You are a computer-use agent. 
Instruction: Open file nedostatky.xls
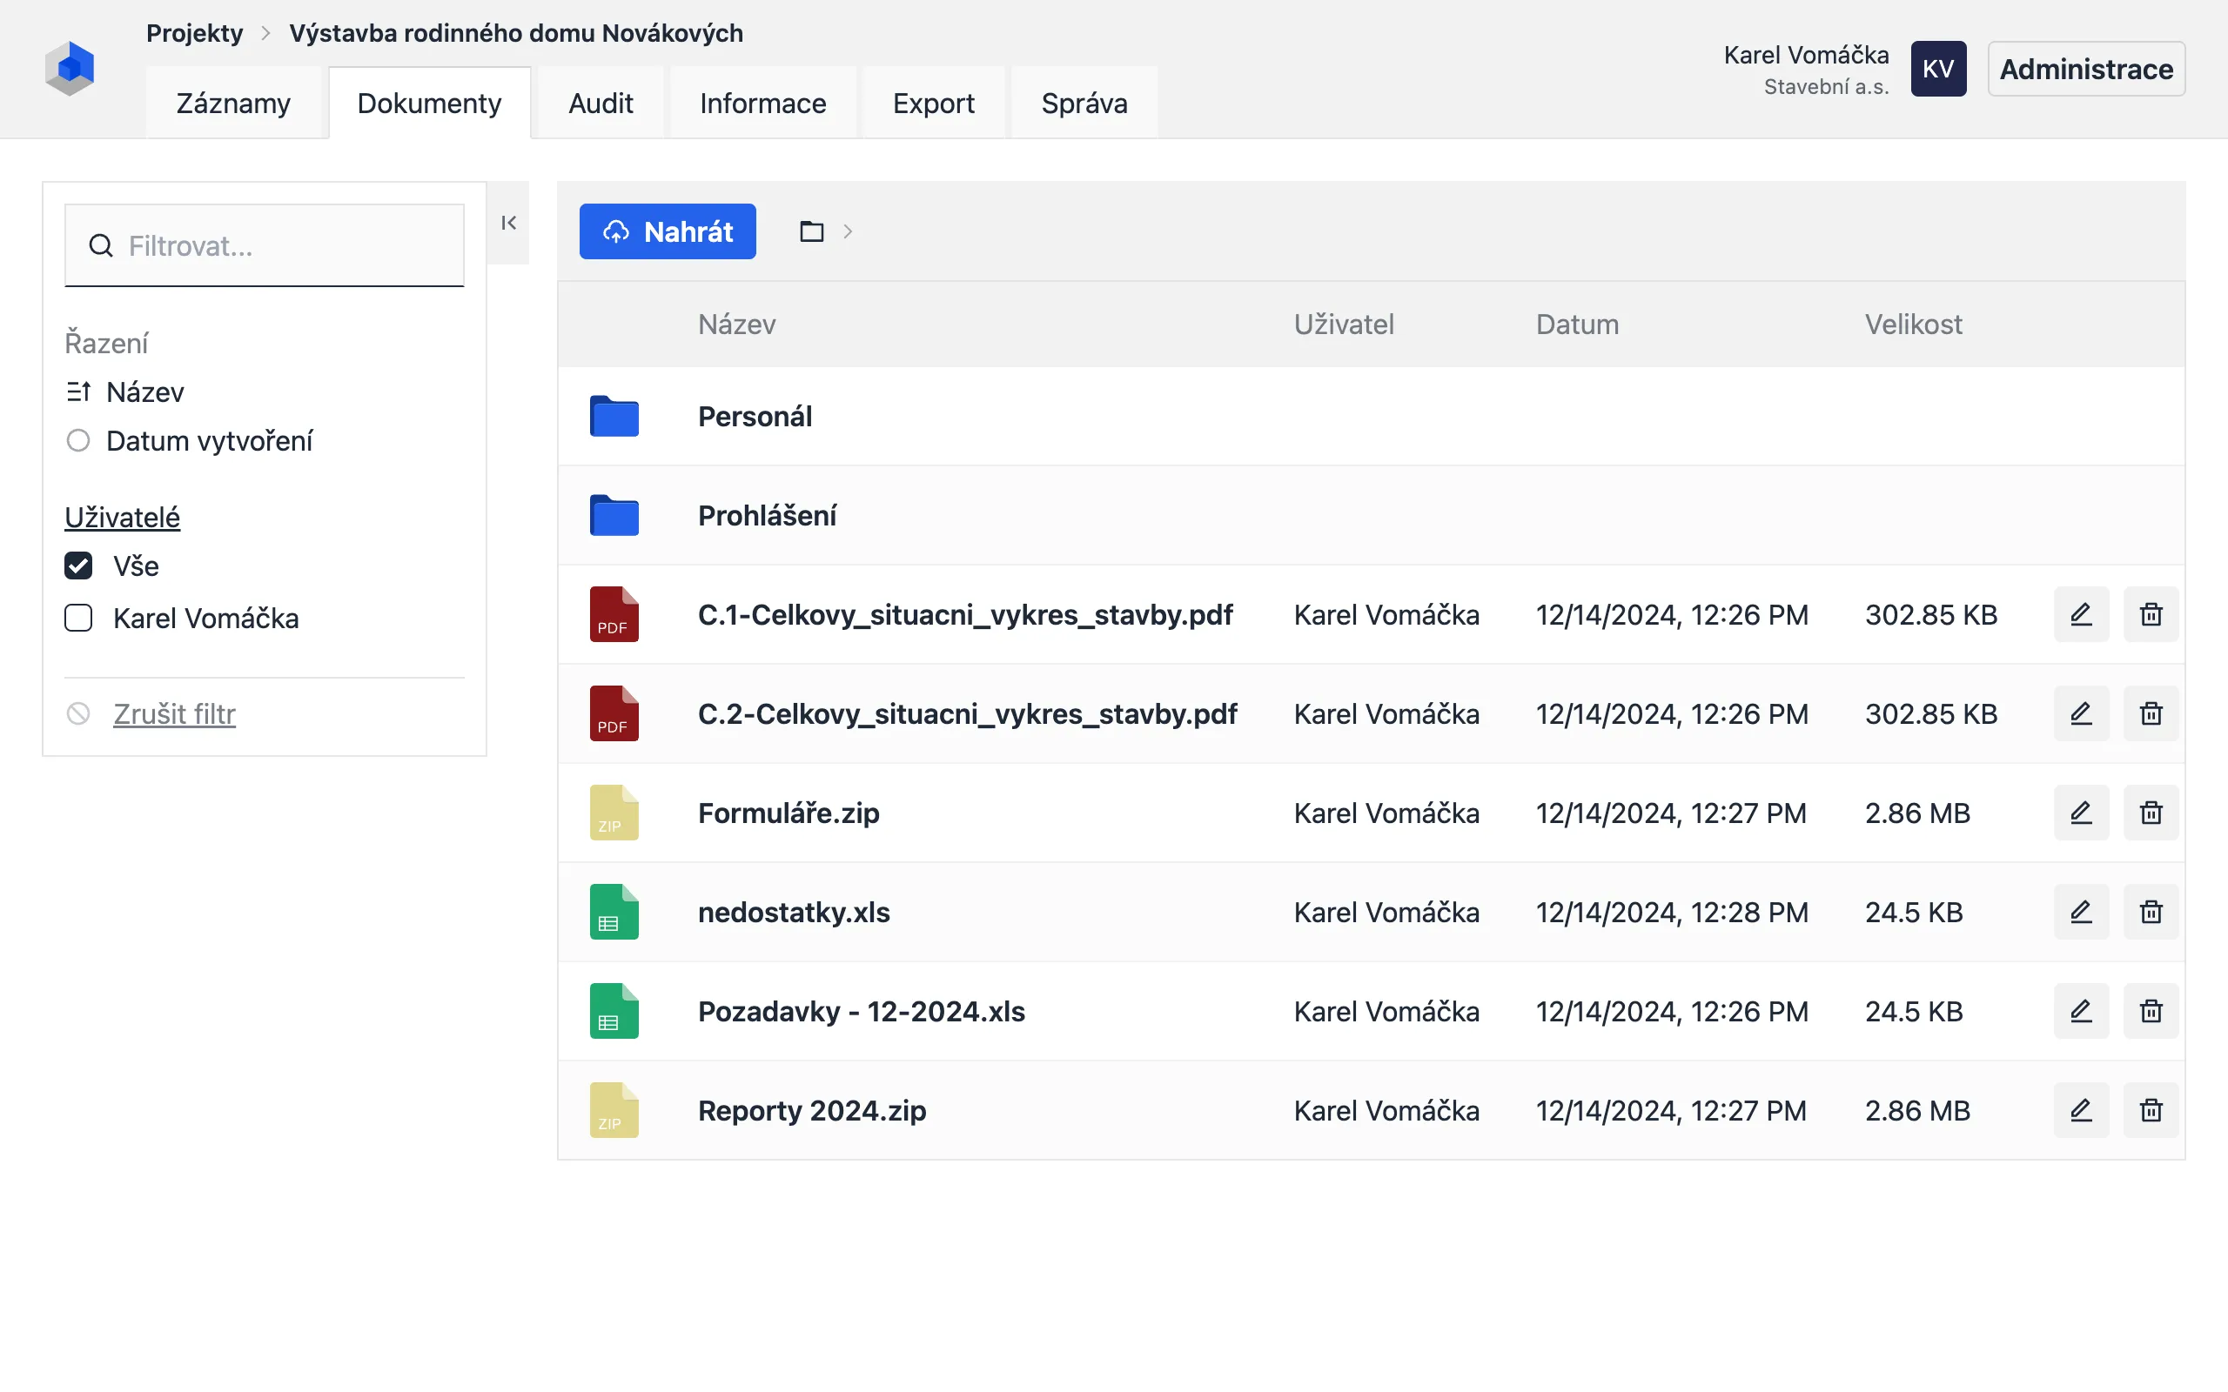pyautogui.click(x=794, y=913)
